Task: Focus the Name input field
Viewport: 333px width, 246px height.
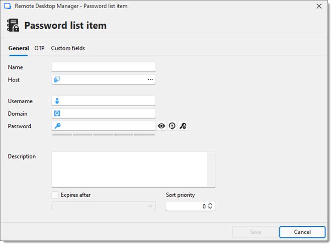Action: click(x=104, y=67)
